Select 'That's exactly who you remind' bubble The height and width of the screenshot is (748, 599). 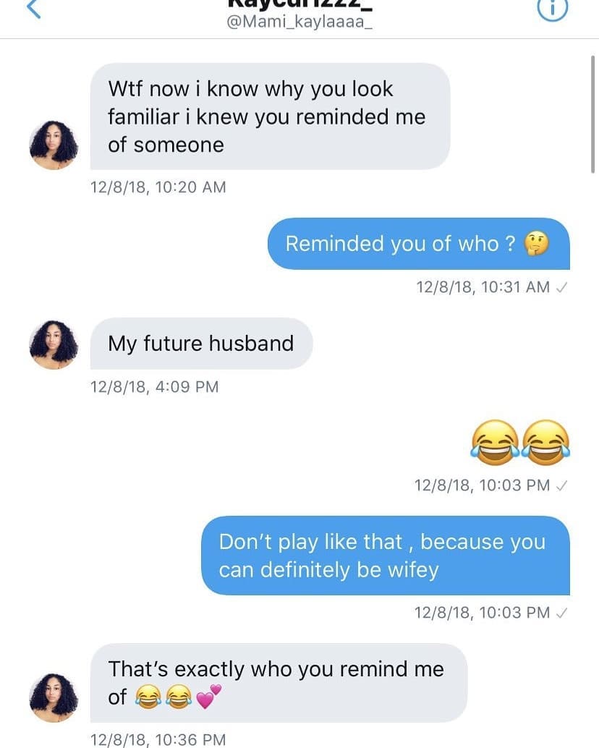coord(279,683)
